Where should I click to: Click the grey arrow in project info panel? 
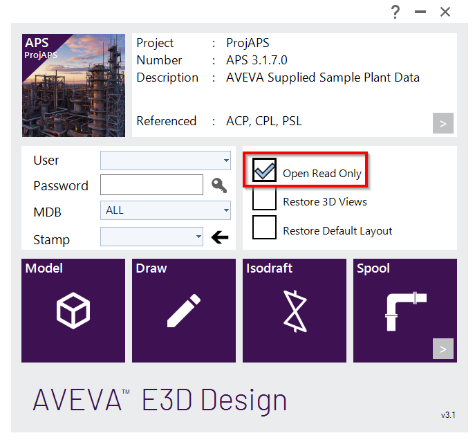pyautogui.click(x=443, y=123)
